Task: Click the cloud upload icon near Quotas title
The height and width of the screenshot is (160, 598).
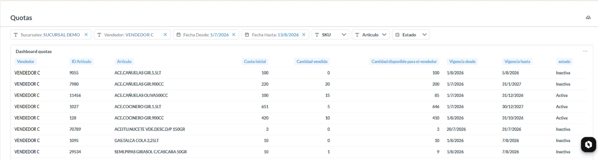Action: 588,18
